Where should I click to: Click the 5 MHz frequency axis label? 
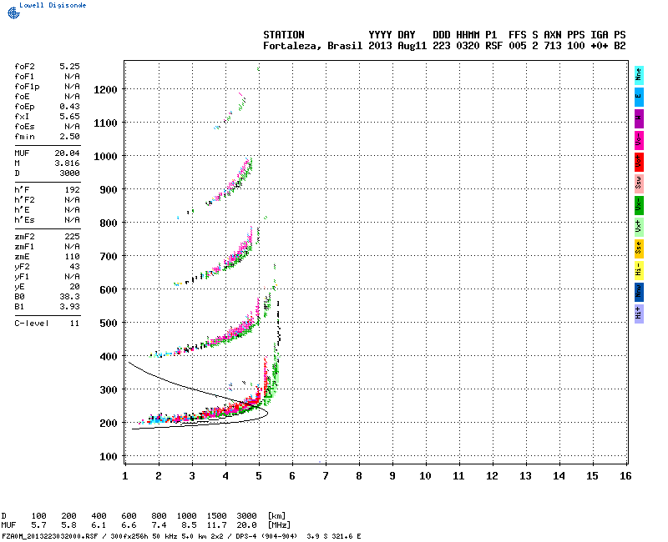259,476
